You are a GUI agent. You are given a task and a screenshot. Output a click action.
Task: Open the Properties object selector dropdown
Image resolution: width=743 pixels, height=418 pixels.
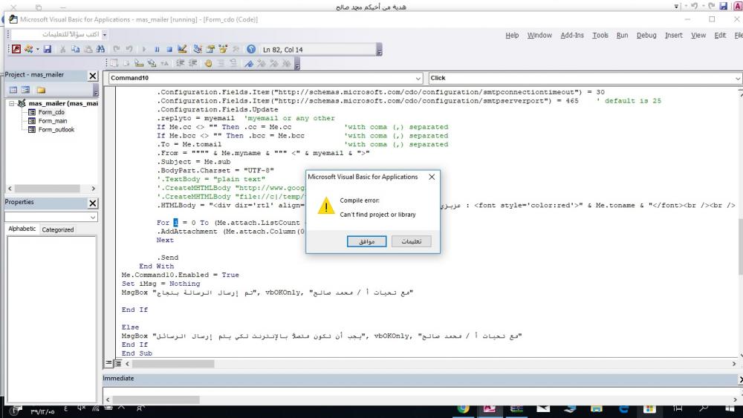coord(93,217)
